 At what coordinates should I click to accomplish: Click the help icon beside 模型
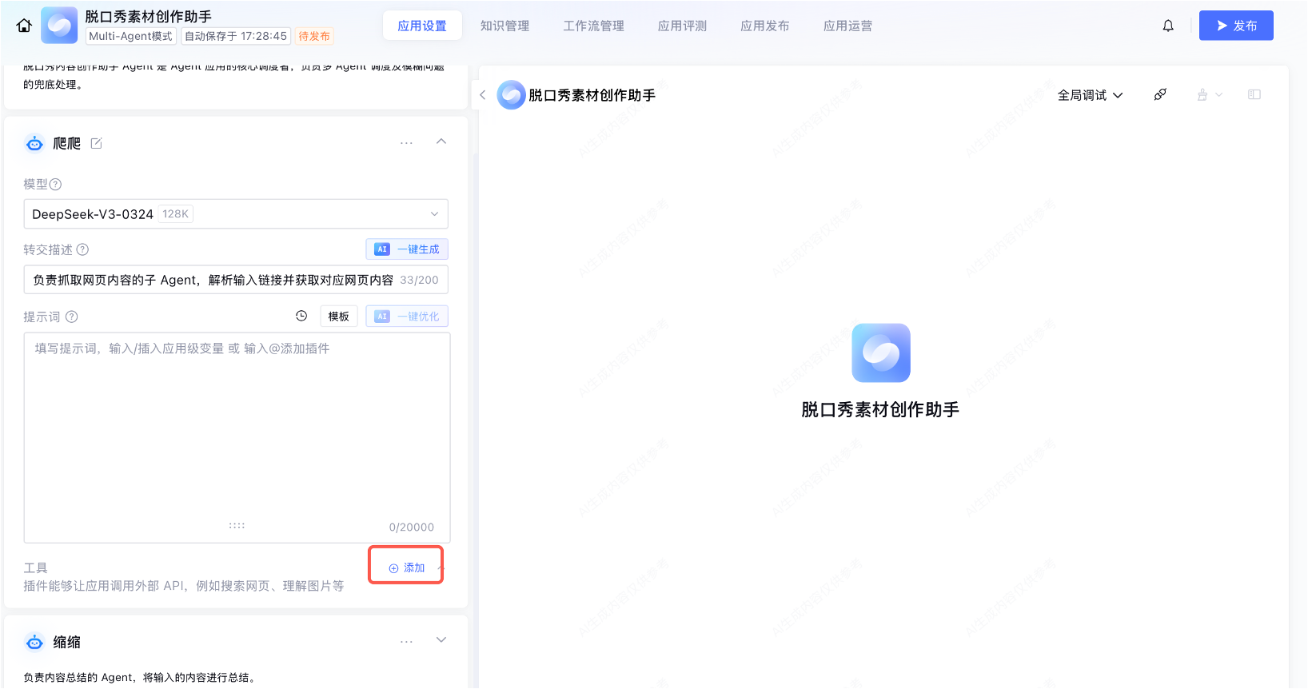tap(56, 185)
